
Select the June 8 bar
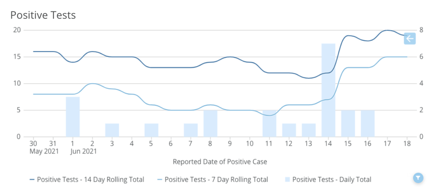[x=210, y=124]
